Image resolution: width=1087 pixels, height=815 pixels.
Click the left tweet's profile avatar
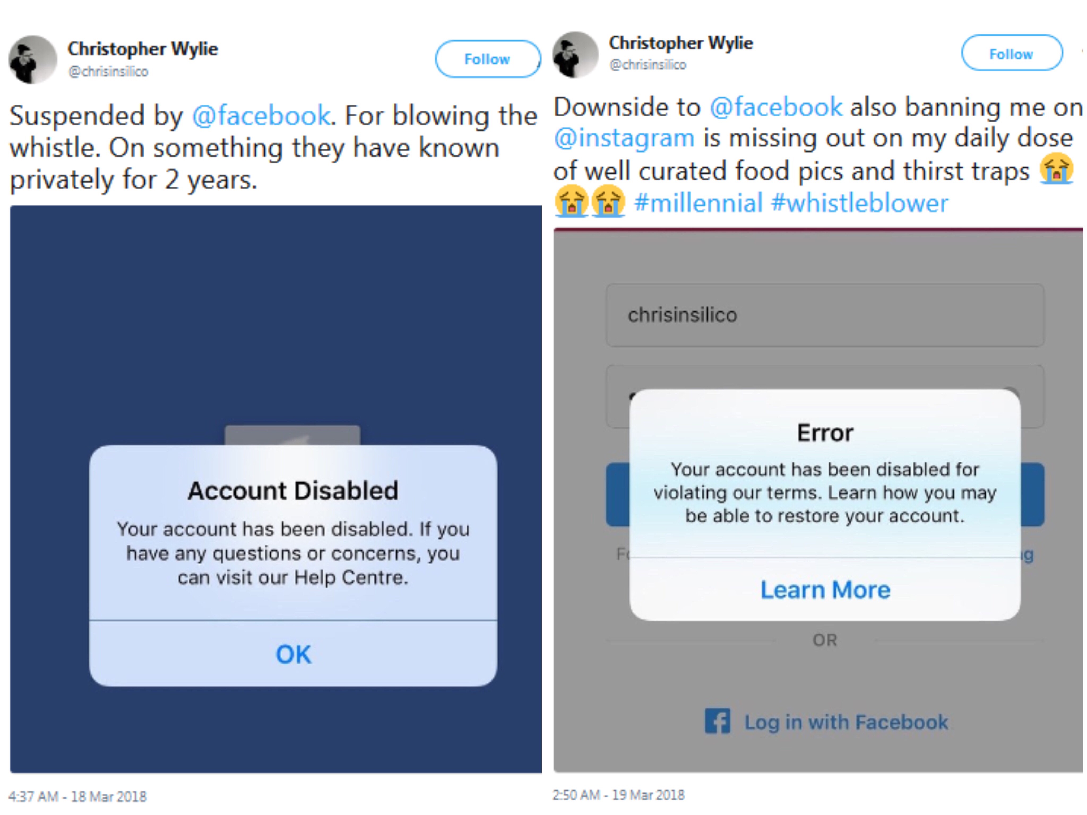pos(33,59)
